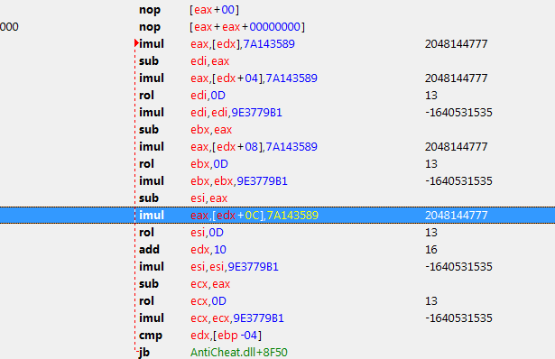Image resolution: width=555 pixels, height=359 pixels.
Task: Click the imul ecx,ecx,9E3779B1 line
Action: click(278, 318)
